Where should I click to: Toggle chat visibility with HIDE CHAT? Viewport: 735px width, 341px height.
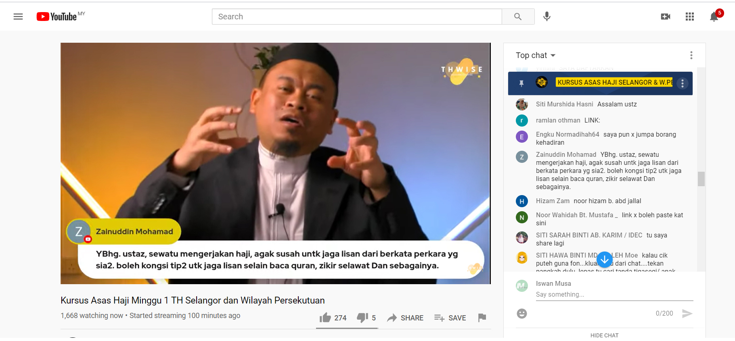(x=604, y=335)
